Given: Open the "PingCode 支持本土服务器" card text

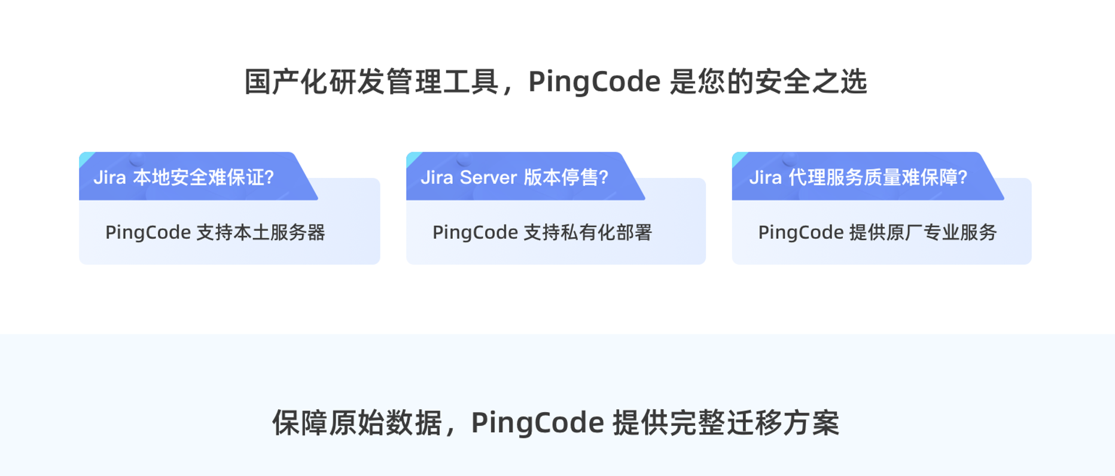Looking at the screenshot, I should [215, 232].
